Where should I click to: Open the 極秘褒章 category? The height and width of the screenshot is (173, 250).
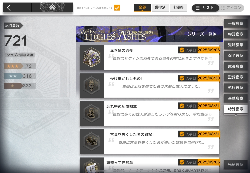click(236, 165)
